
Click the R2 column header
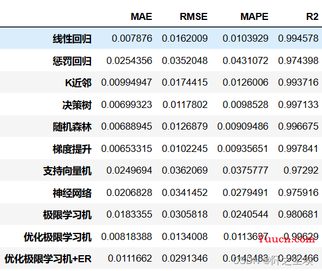(x=312, y=16)
